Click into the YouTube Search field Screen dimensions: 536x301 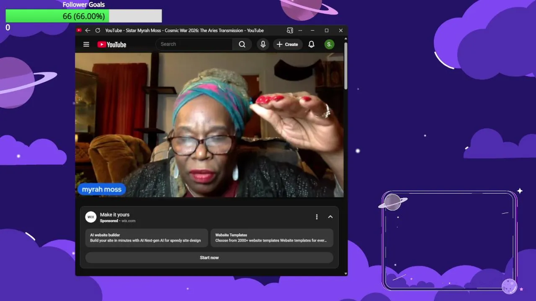click(x=194, y=44)
